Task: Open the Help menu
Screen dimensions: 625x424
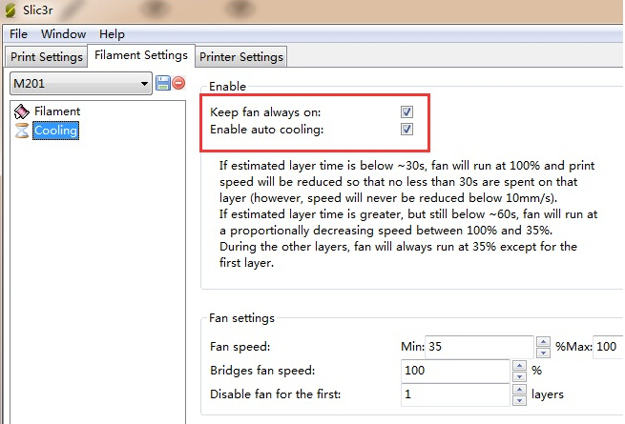Action: (112, 34)
